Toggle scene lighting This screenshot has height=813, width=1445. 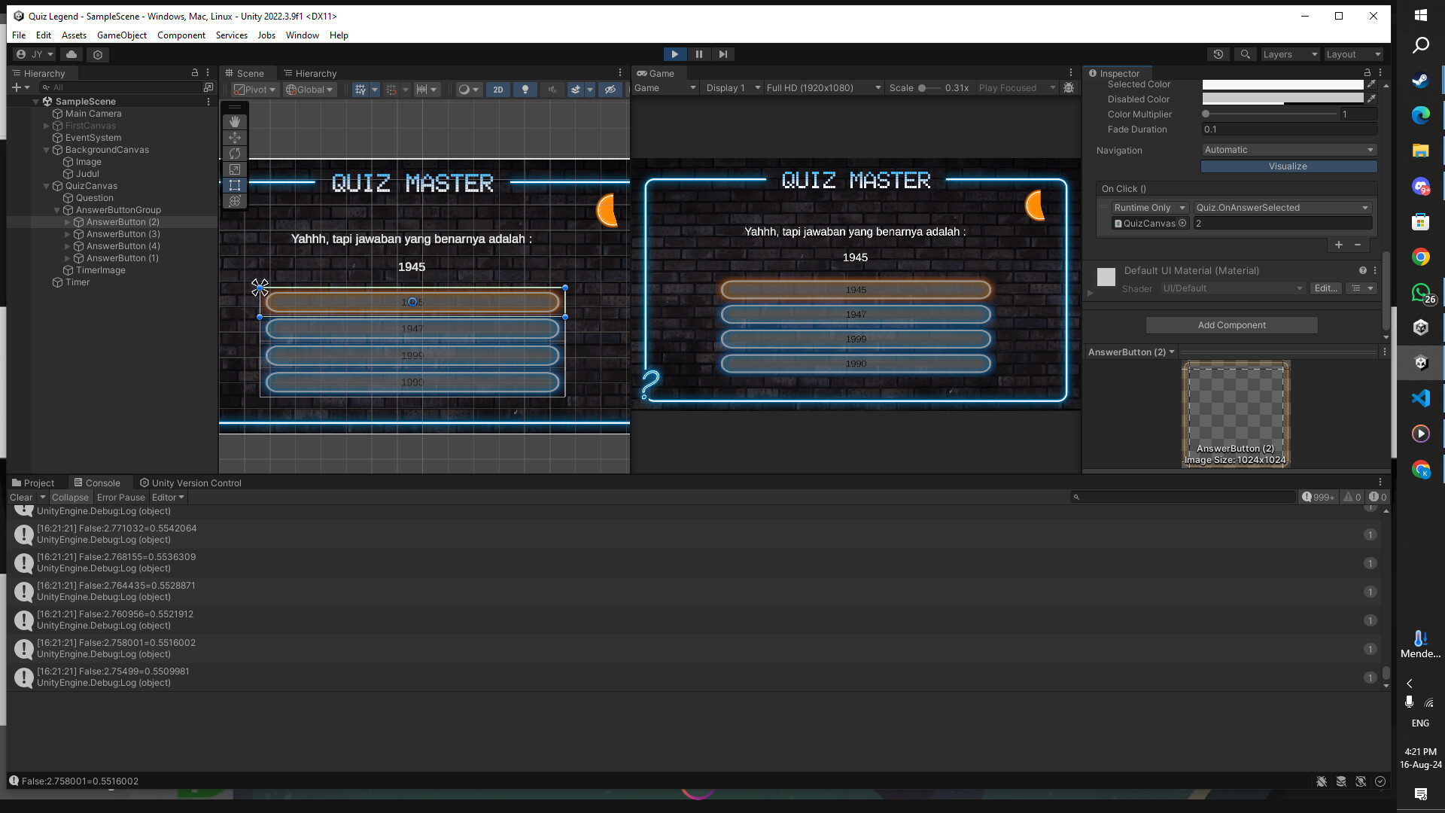pos(525,89)
